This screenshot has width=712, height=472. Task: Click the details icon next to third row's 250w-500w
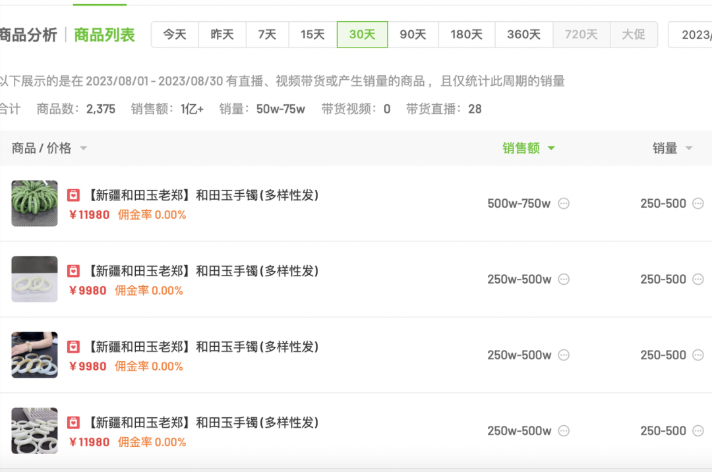[x=564, y=355]
